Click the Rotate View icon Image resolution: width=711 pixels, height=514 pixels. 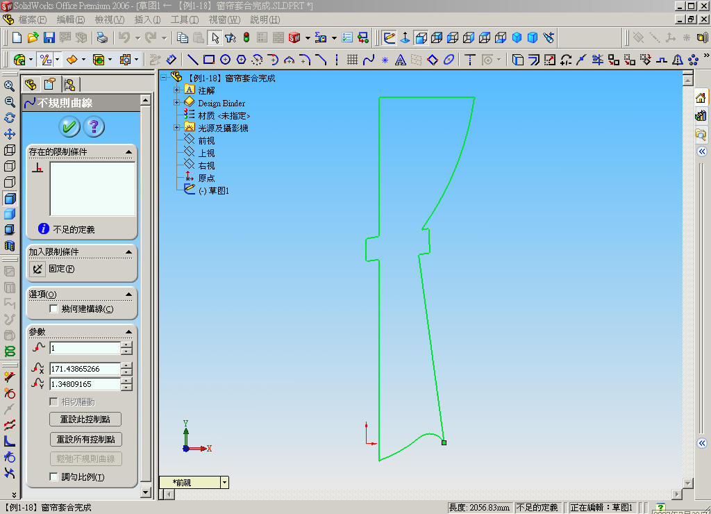pos(9,118)
